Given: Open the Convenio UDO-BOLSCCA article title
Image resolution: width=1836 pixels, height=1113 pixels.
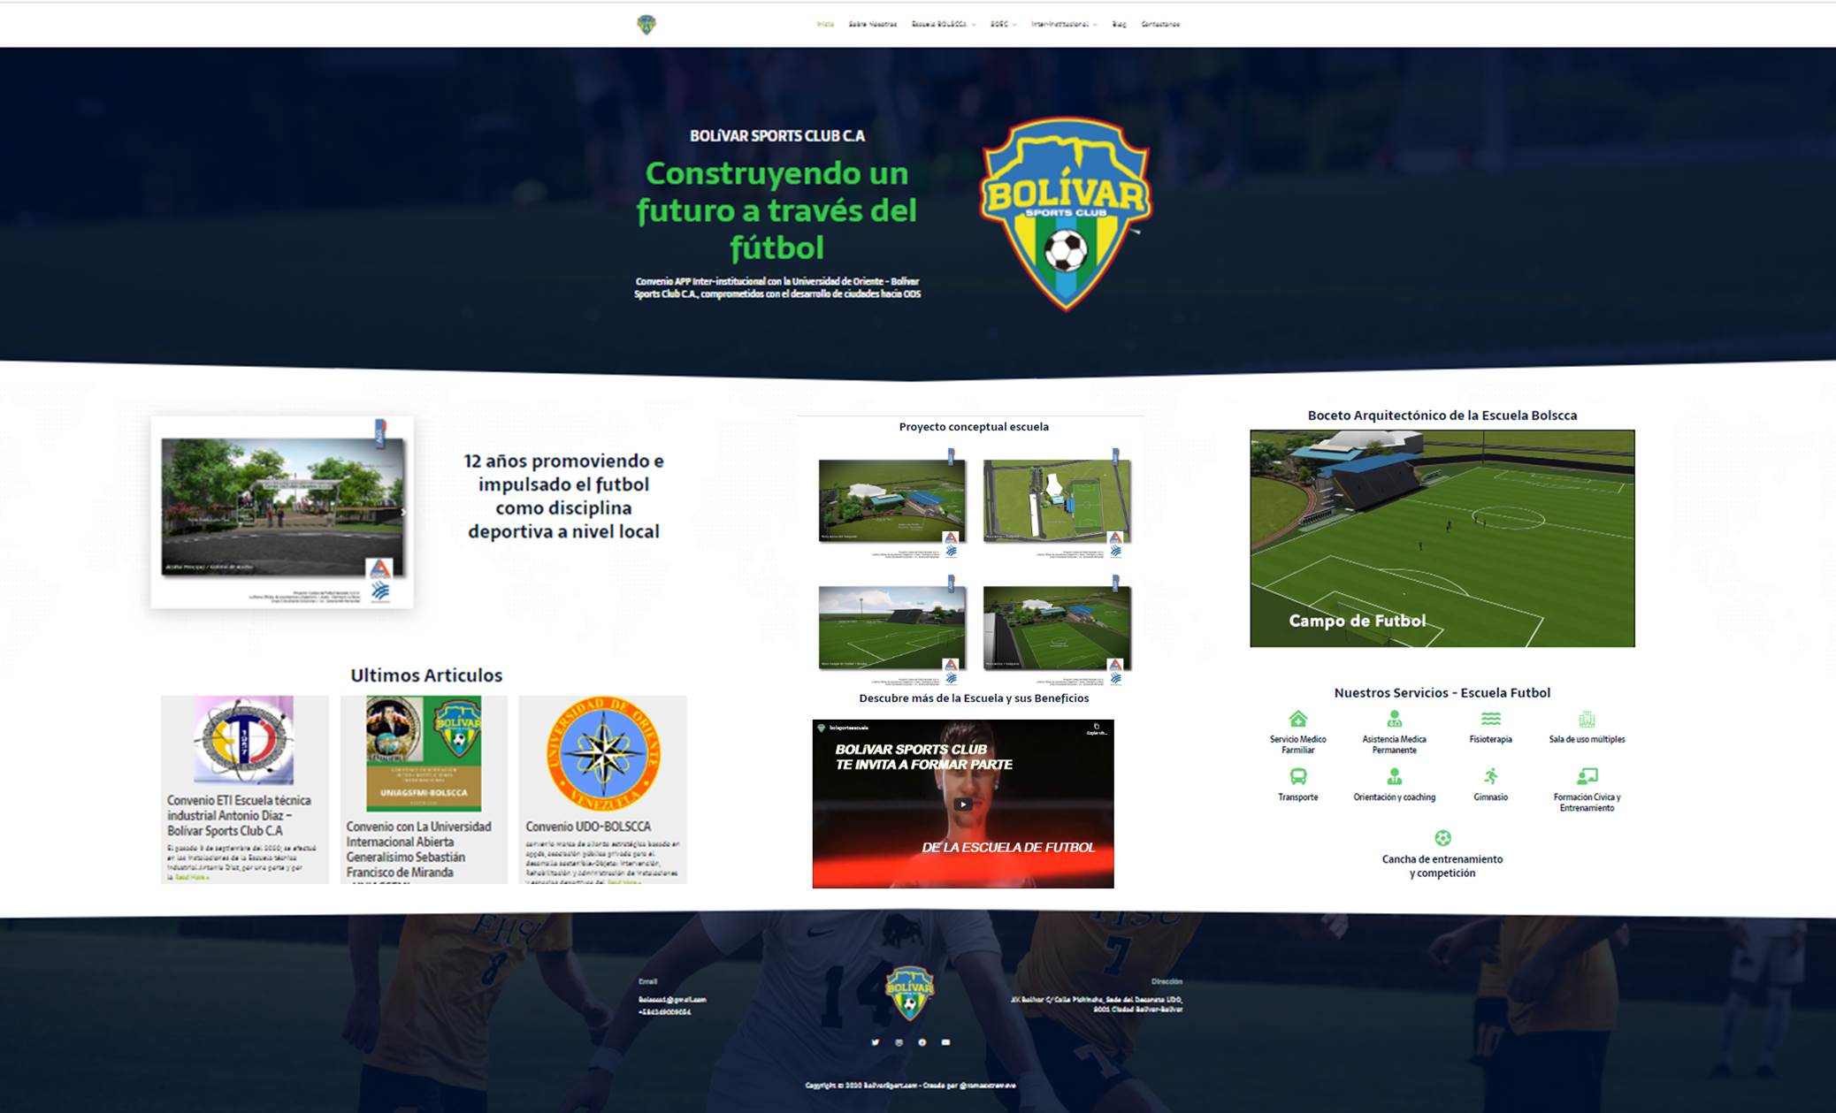Looking at the screenshot, I should (x=588, y=827).
